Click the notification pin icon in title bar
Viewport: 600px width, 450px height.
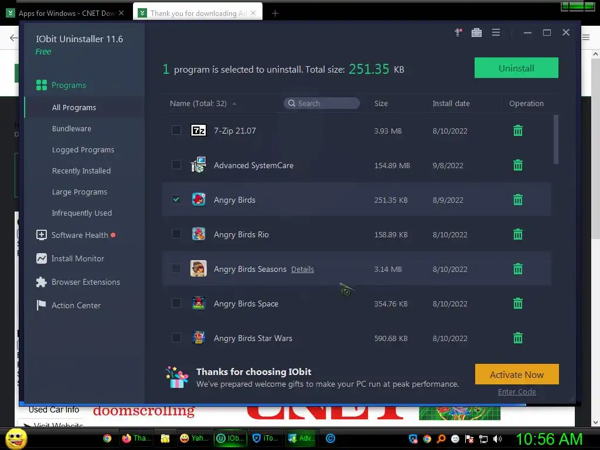pyautogui.click(x=458, y=33)
